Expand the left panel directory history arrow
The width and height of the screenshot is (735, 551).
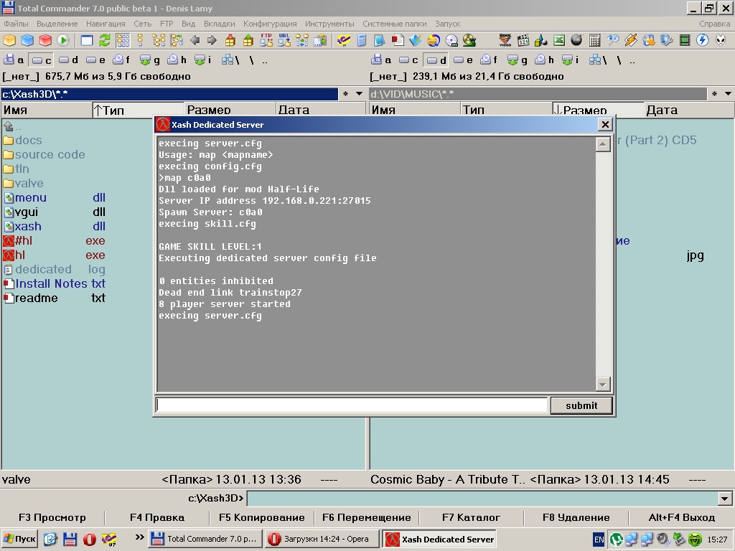pos(360,94)
